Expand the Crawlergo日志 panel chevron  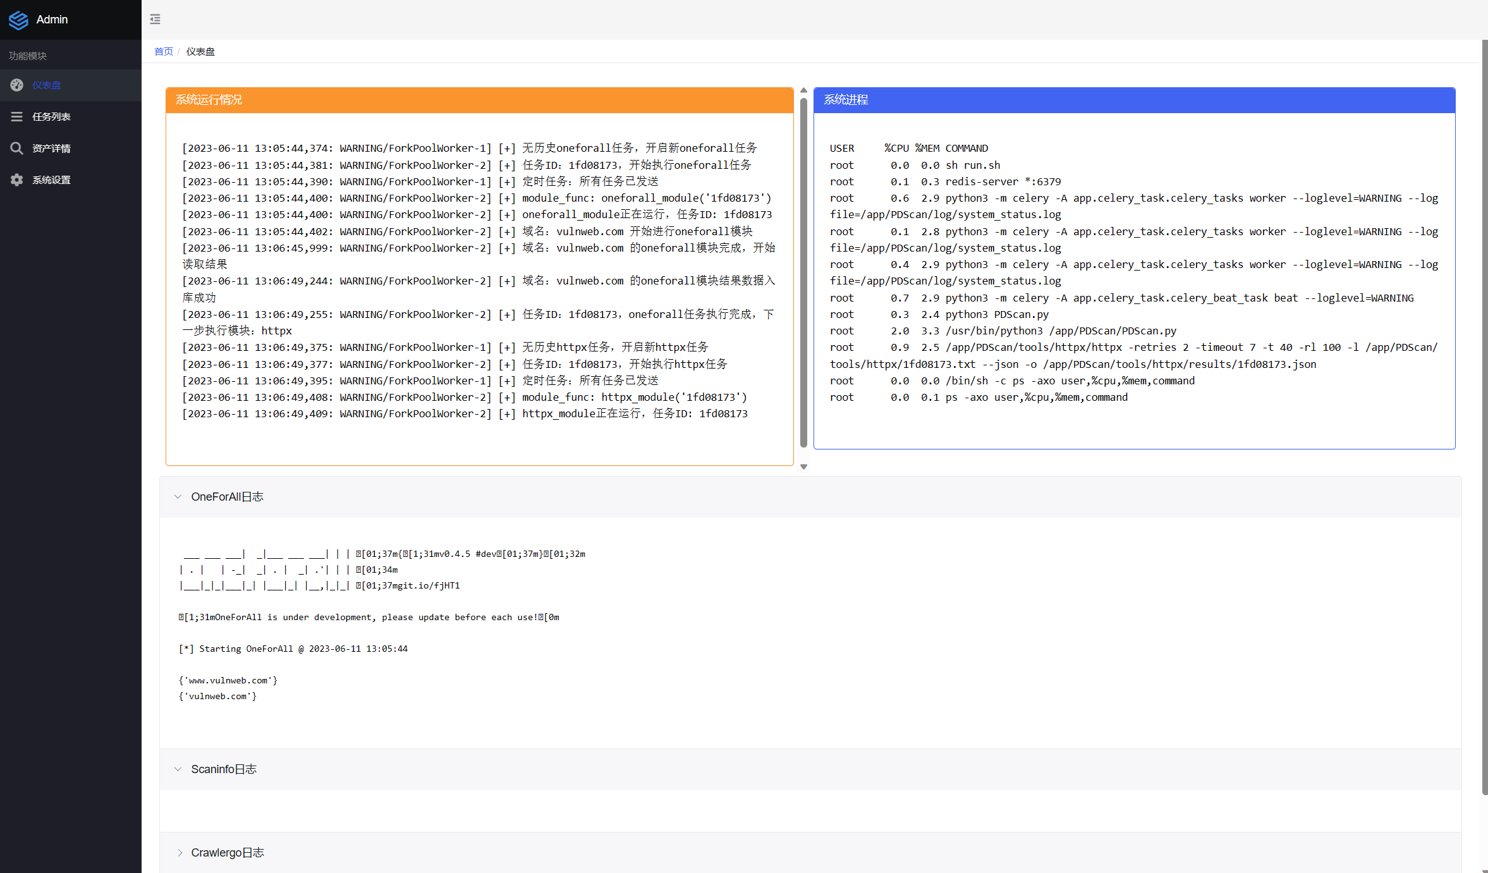[180, 853]
